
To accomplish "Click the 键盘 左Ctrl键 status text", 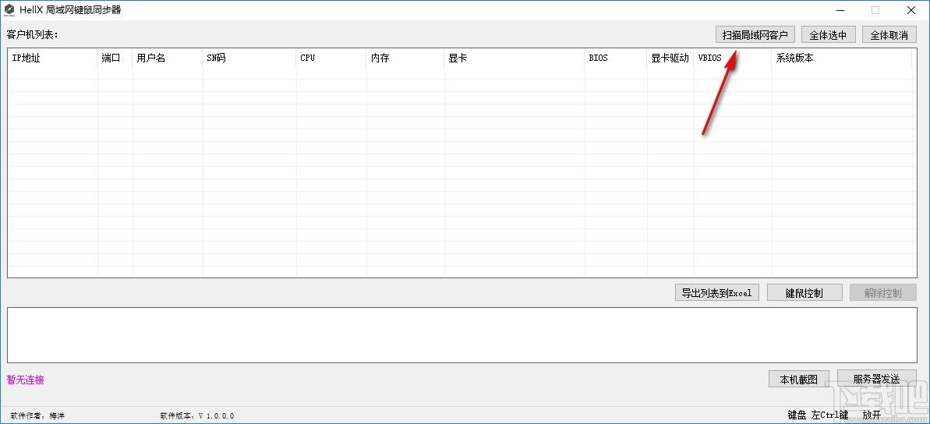I will click(x=818, y=415).
